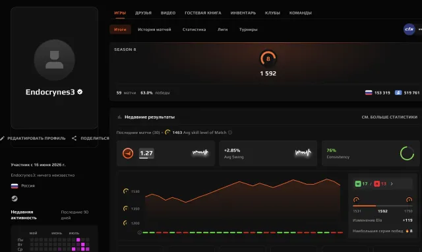Click the 1 592 Elo value
The image size is (422, 252).
268,73
